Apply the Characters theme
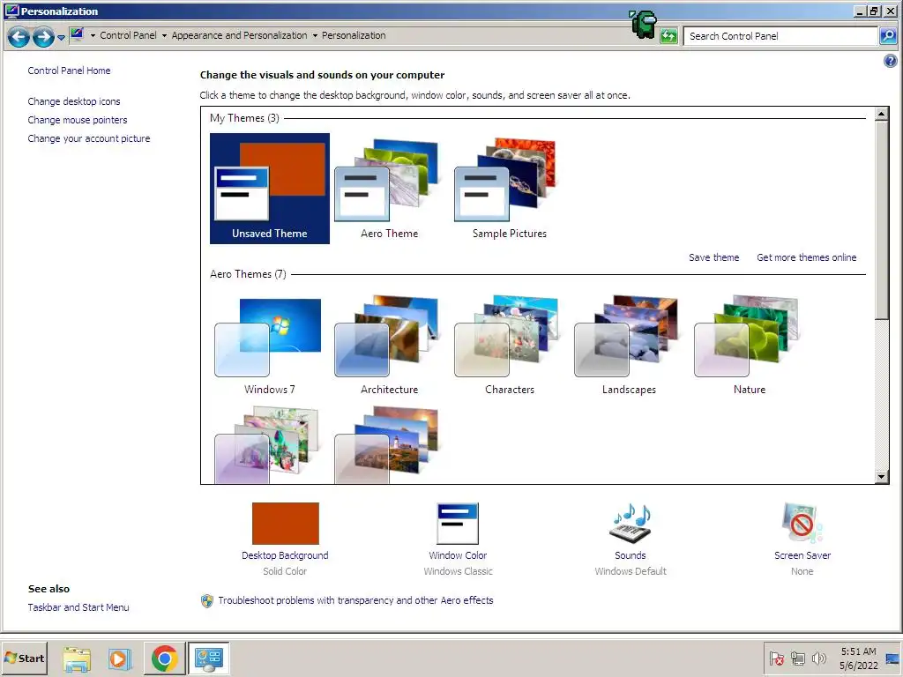 [509, 345]
